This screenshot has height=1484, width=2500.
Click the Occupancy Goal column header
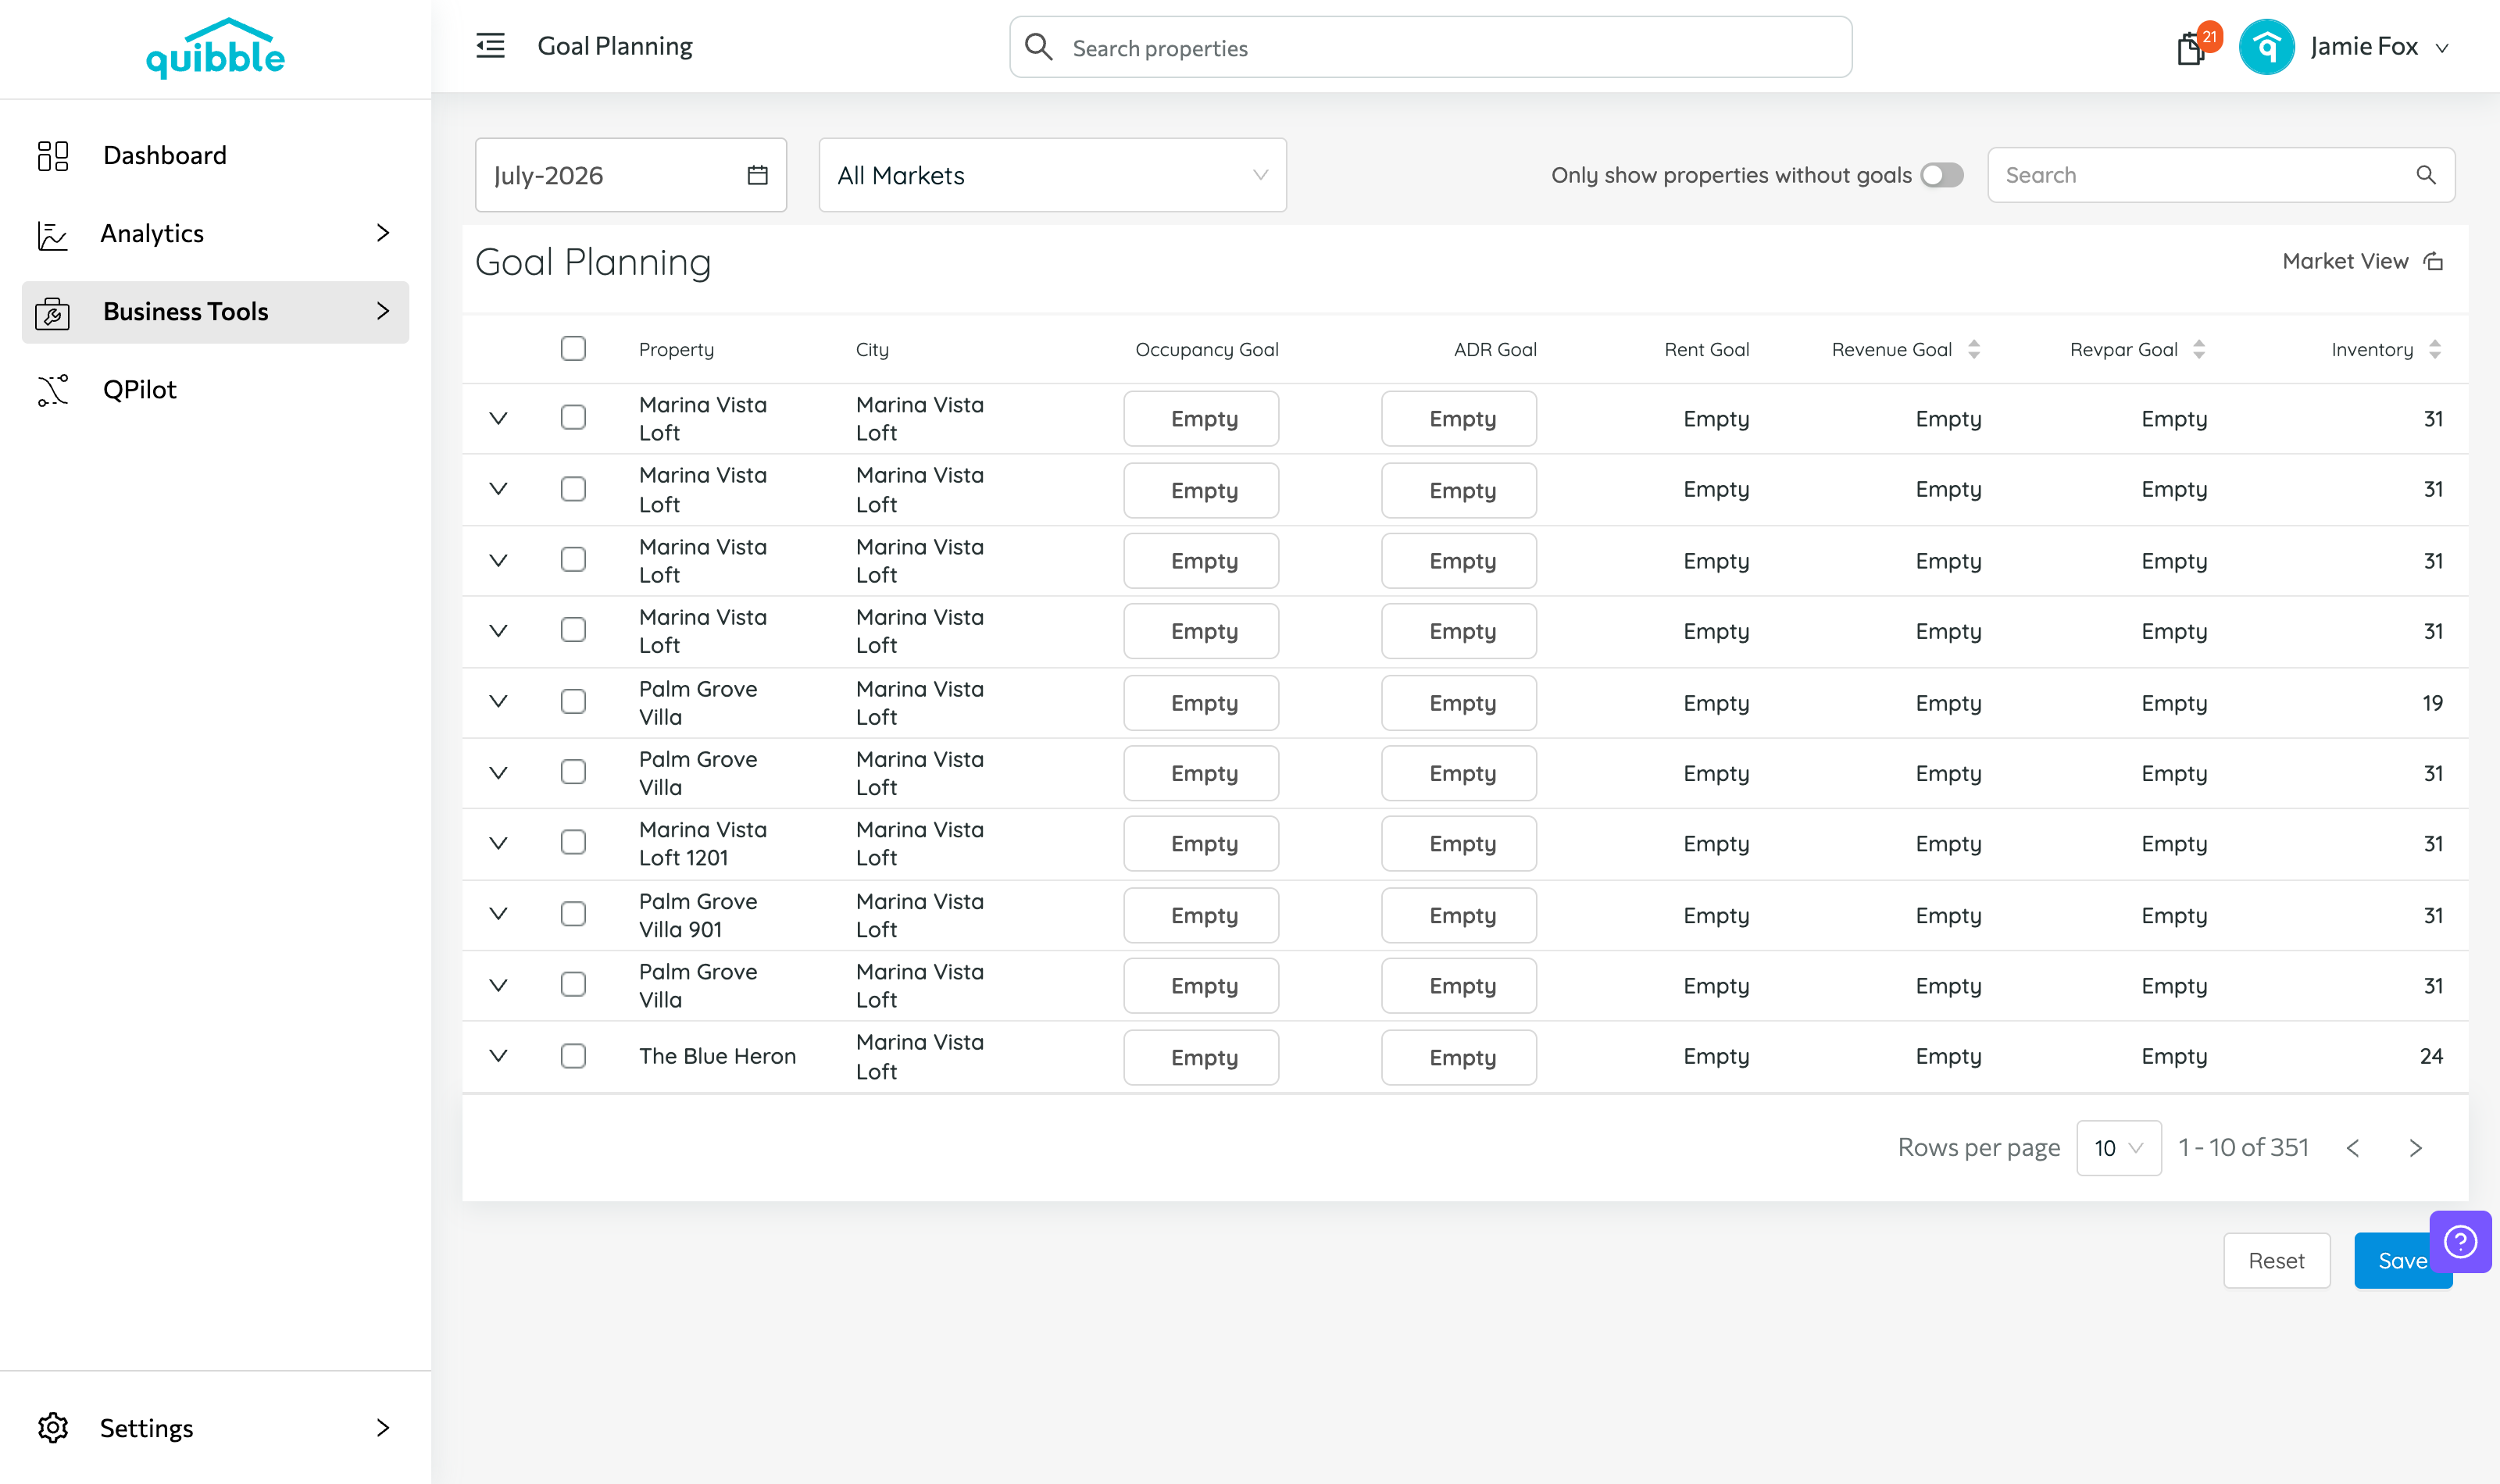(x=1206, y=349)
